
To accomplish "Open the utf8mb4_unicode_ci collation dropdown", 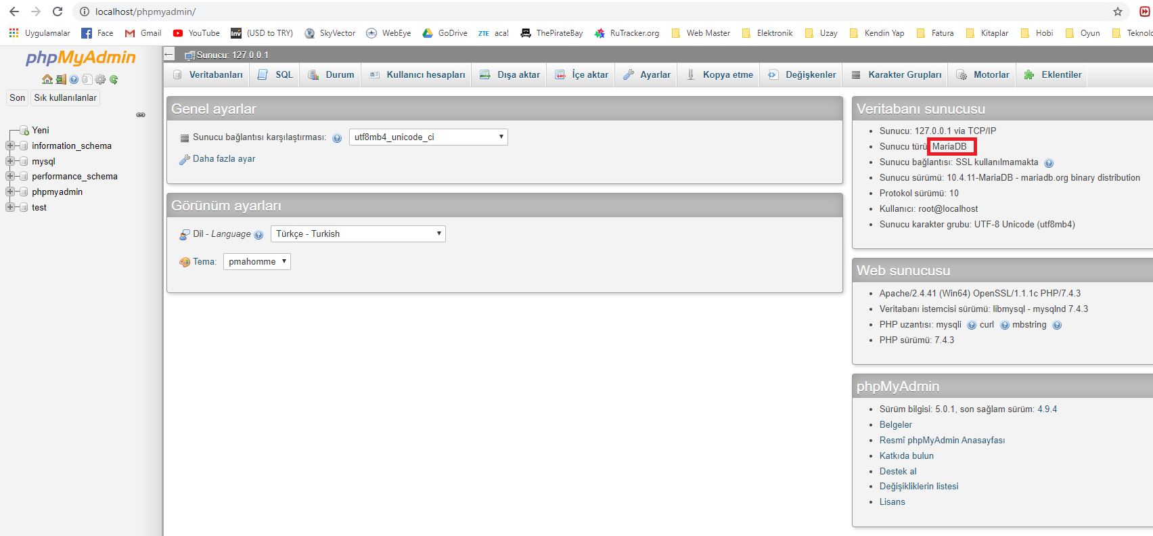I will 428,137.
